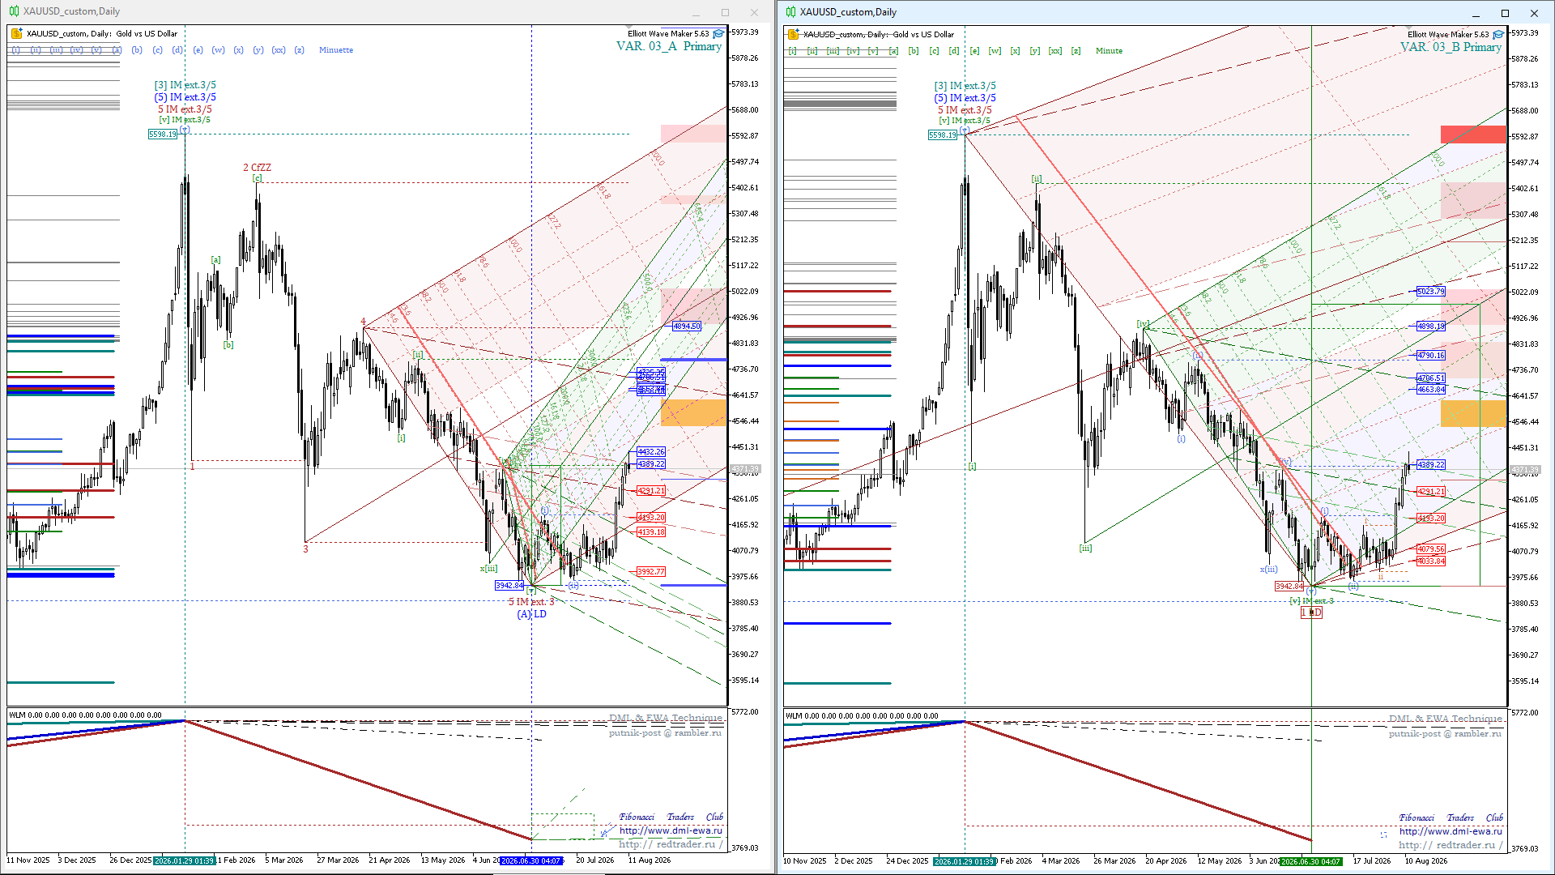The height and width of the screenshot is (875, 1555).
Task: Click the candlestick icon of the left XAUUSD window
Action: (x=15, y=11)
